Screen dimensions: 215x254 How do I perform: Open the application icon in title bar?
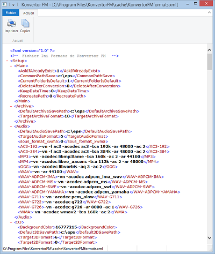pyautogui.click(x=5, y=4)
